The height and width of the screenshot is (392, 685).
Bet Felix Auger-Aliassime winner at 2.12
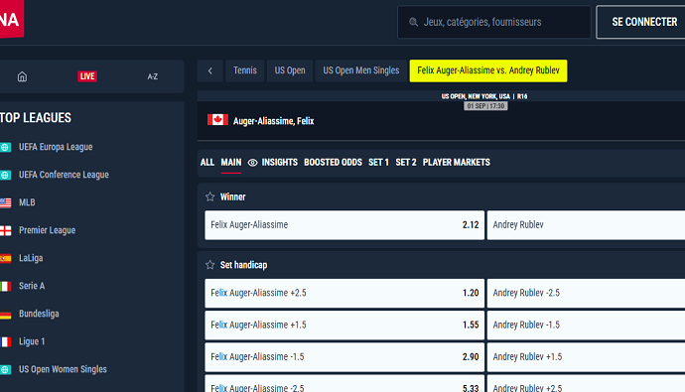[x=344, y=225]
